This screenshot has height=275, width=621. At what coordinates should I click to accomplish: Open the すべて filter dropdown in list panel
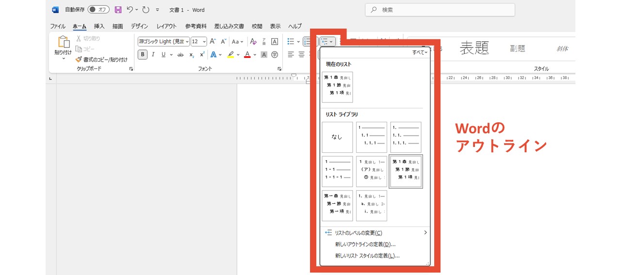click(x=420, y=52)
